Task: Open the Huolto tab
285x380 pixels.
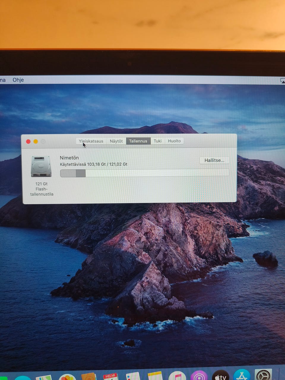Action: click(174, 141)
